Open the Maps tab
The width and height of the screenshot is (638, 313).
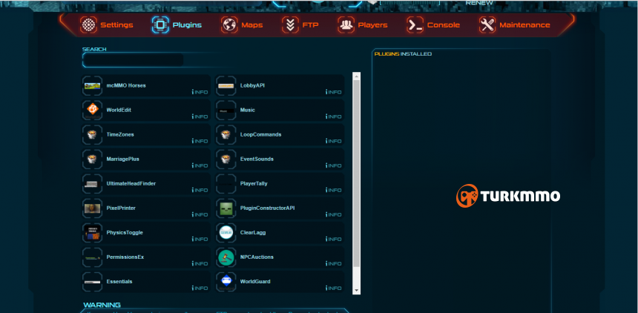tap(242, 24)
